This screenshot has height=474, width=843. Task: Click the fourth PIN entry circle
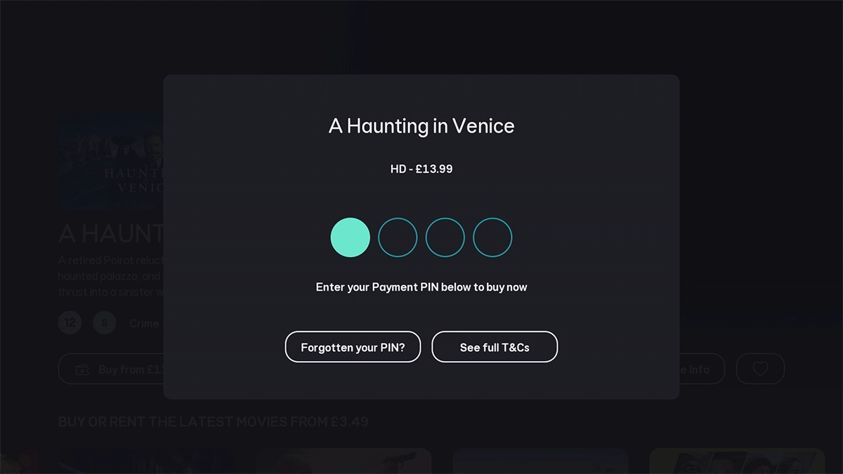[492, 237]
